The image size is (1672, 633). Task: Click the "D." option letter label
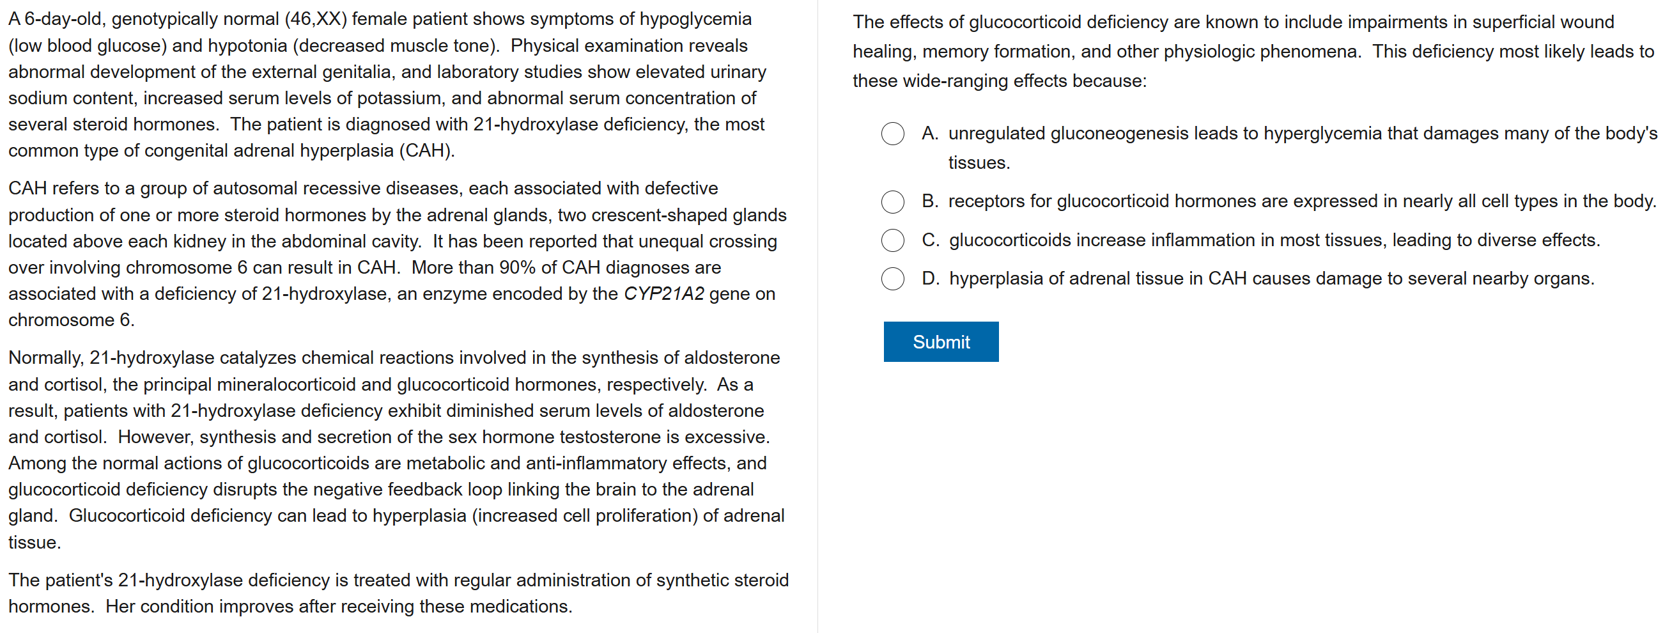point(929,279)
